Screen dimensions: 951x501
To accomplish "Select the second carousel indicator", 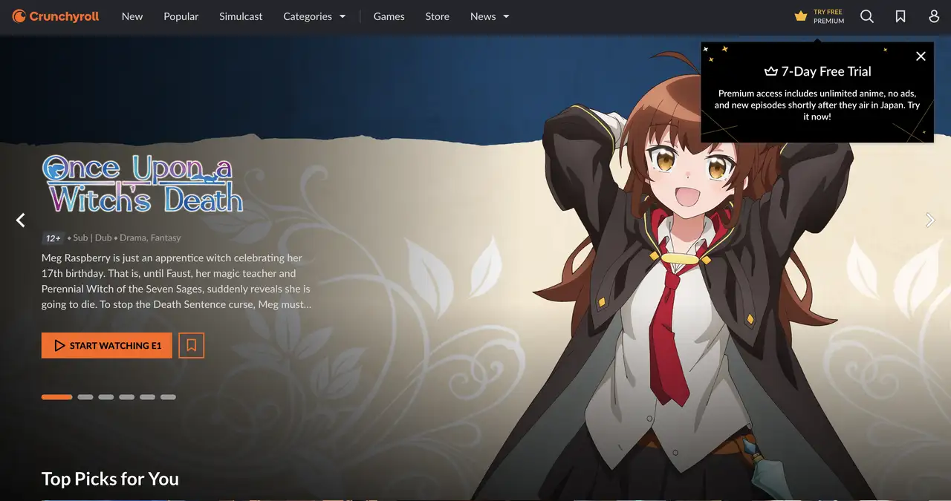I will point(85,397).
